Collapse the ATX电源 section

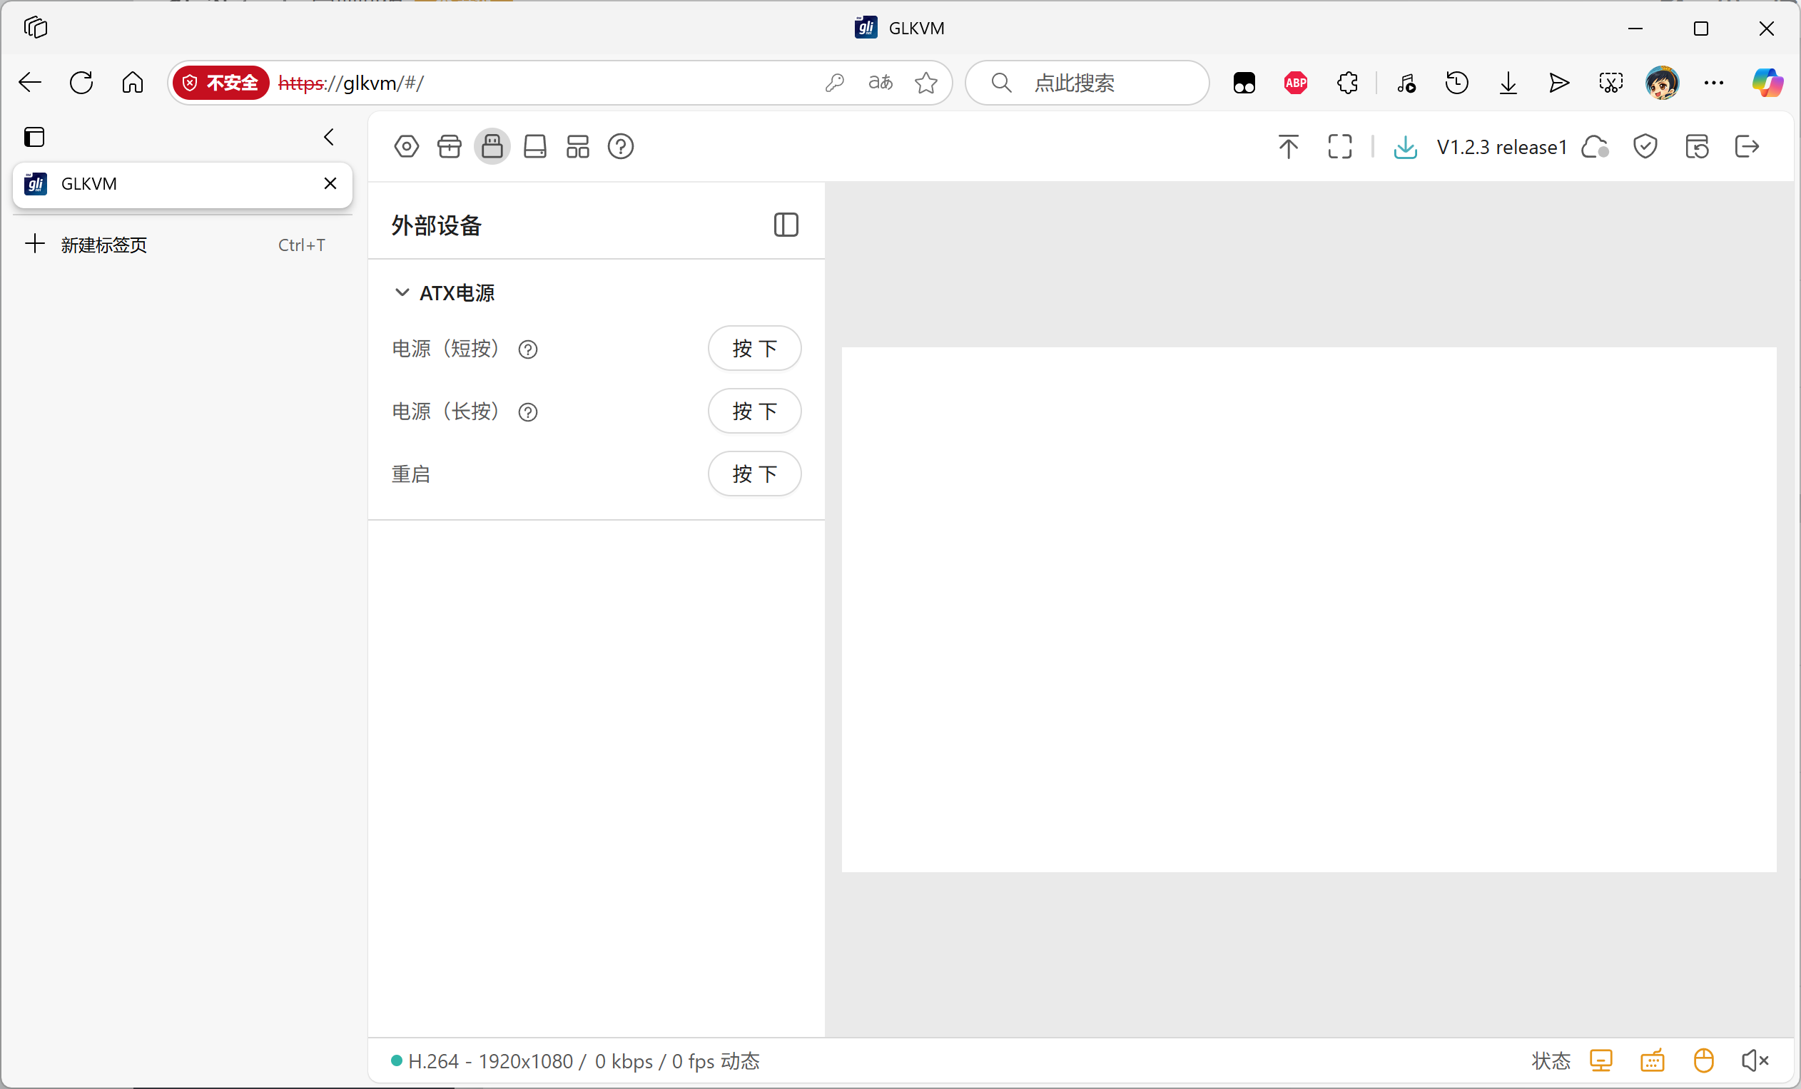401,293
